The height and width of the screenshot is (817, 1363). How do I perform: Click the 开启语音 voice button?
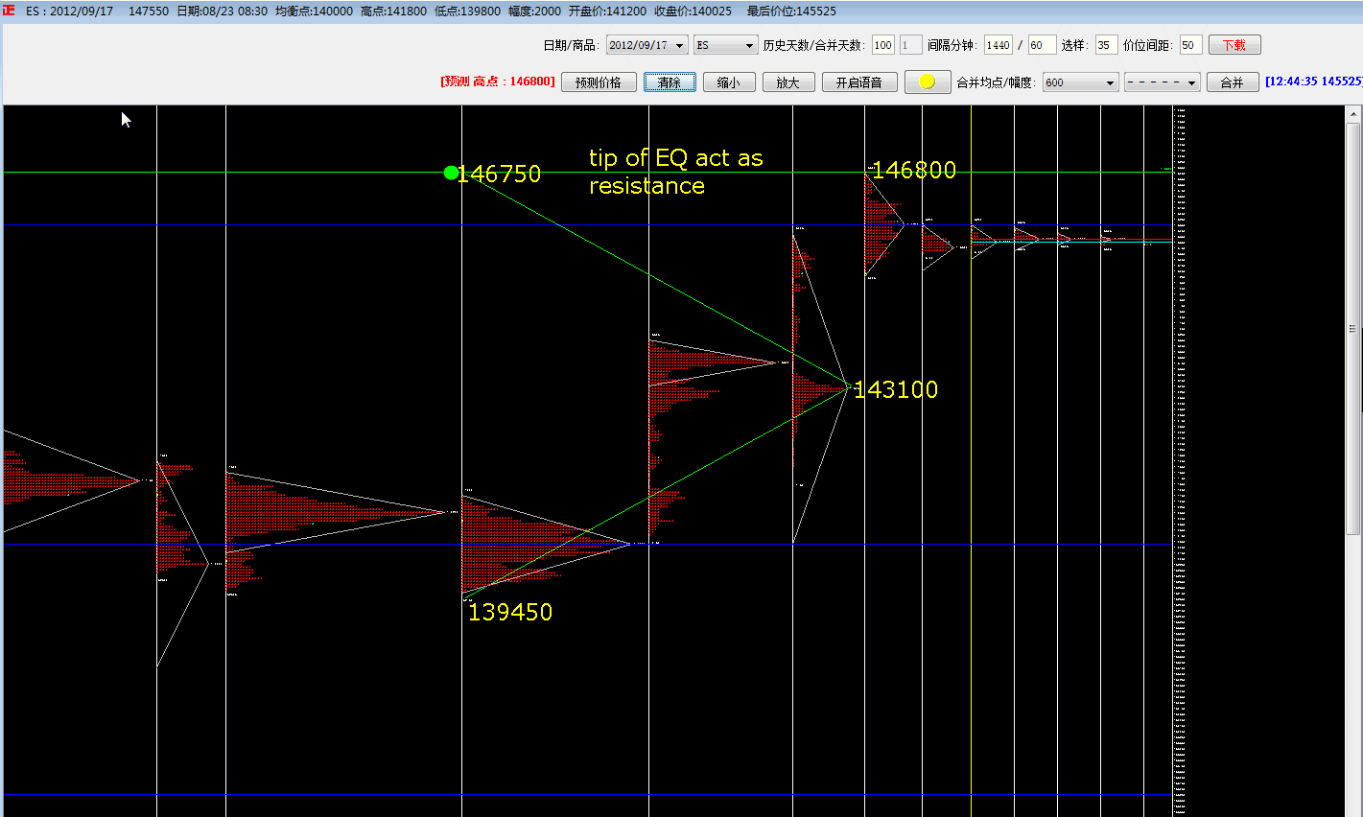(859, 82)
